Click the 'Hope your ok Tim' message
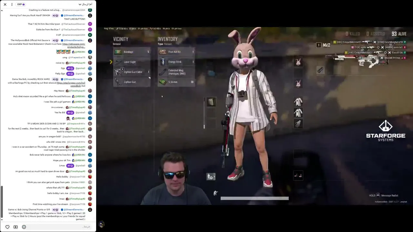413x232 pixels. coord(62,160)
